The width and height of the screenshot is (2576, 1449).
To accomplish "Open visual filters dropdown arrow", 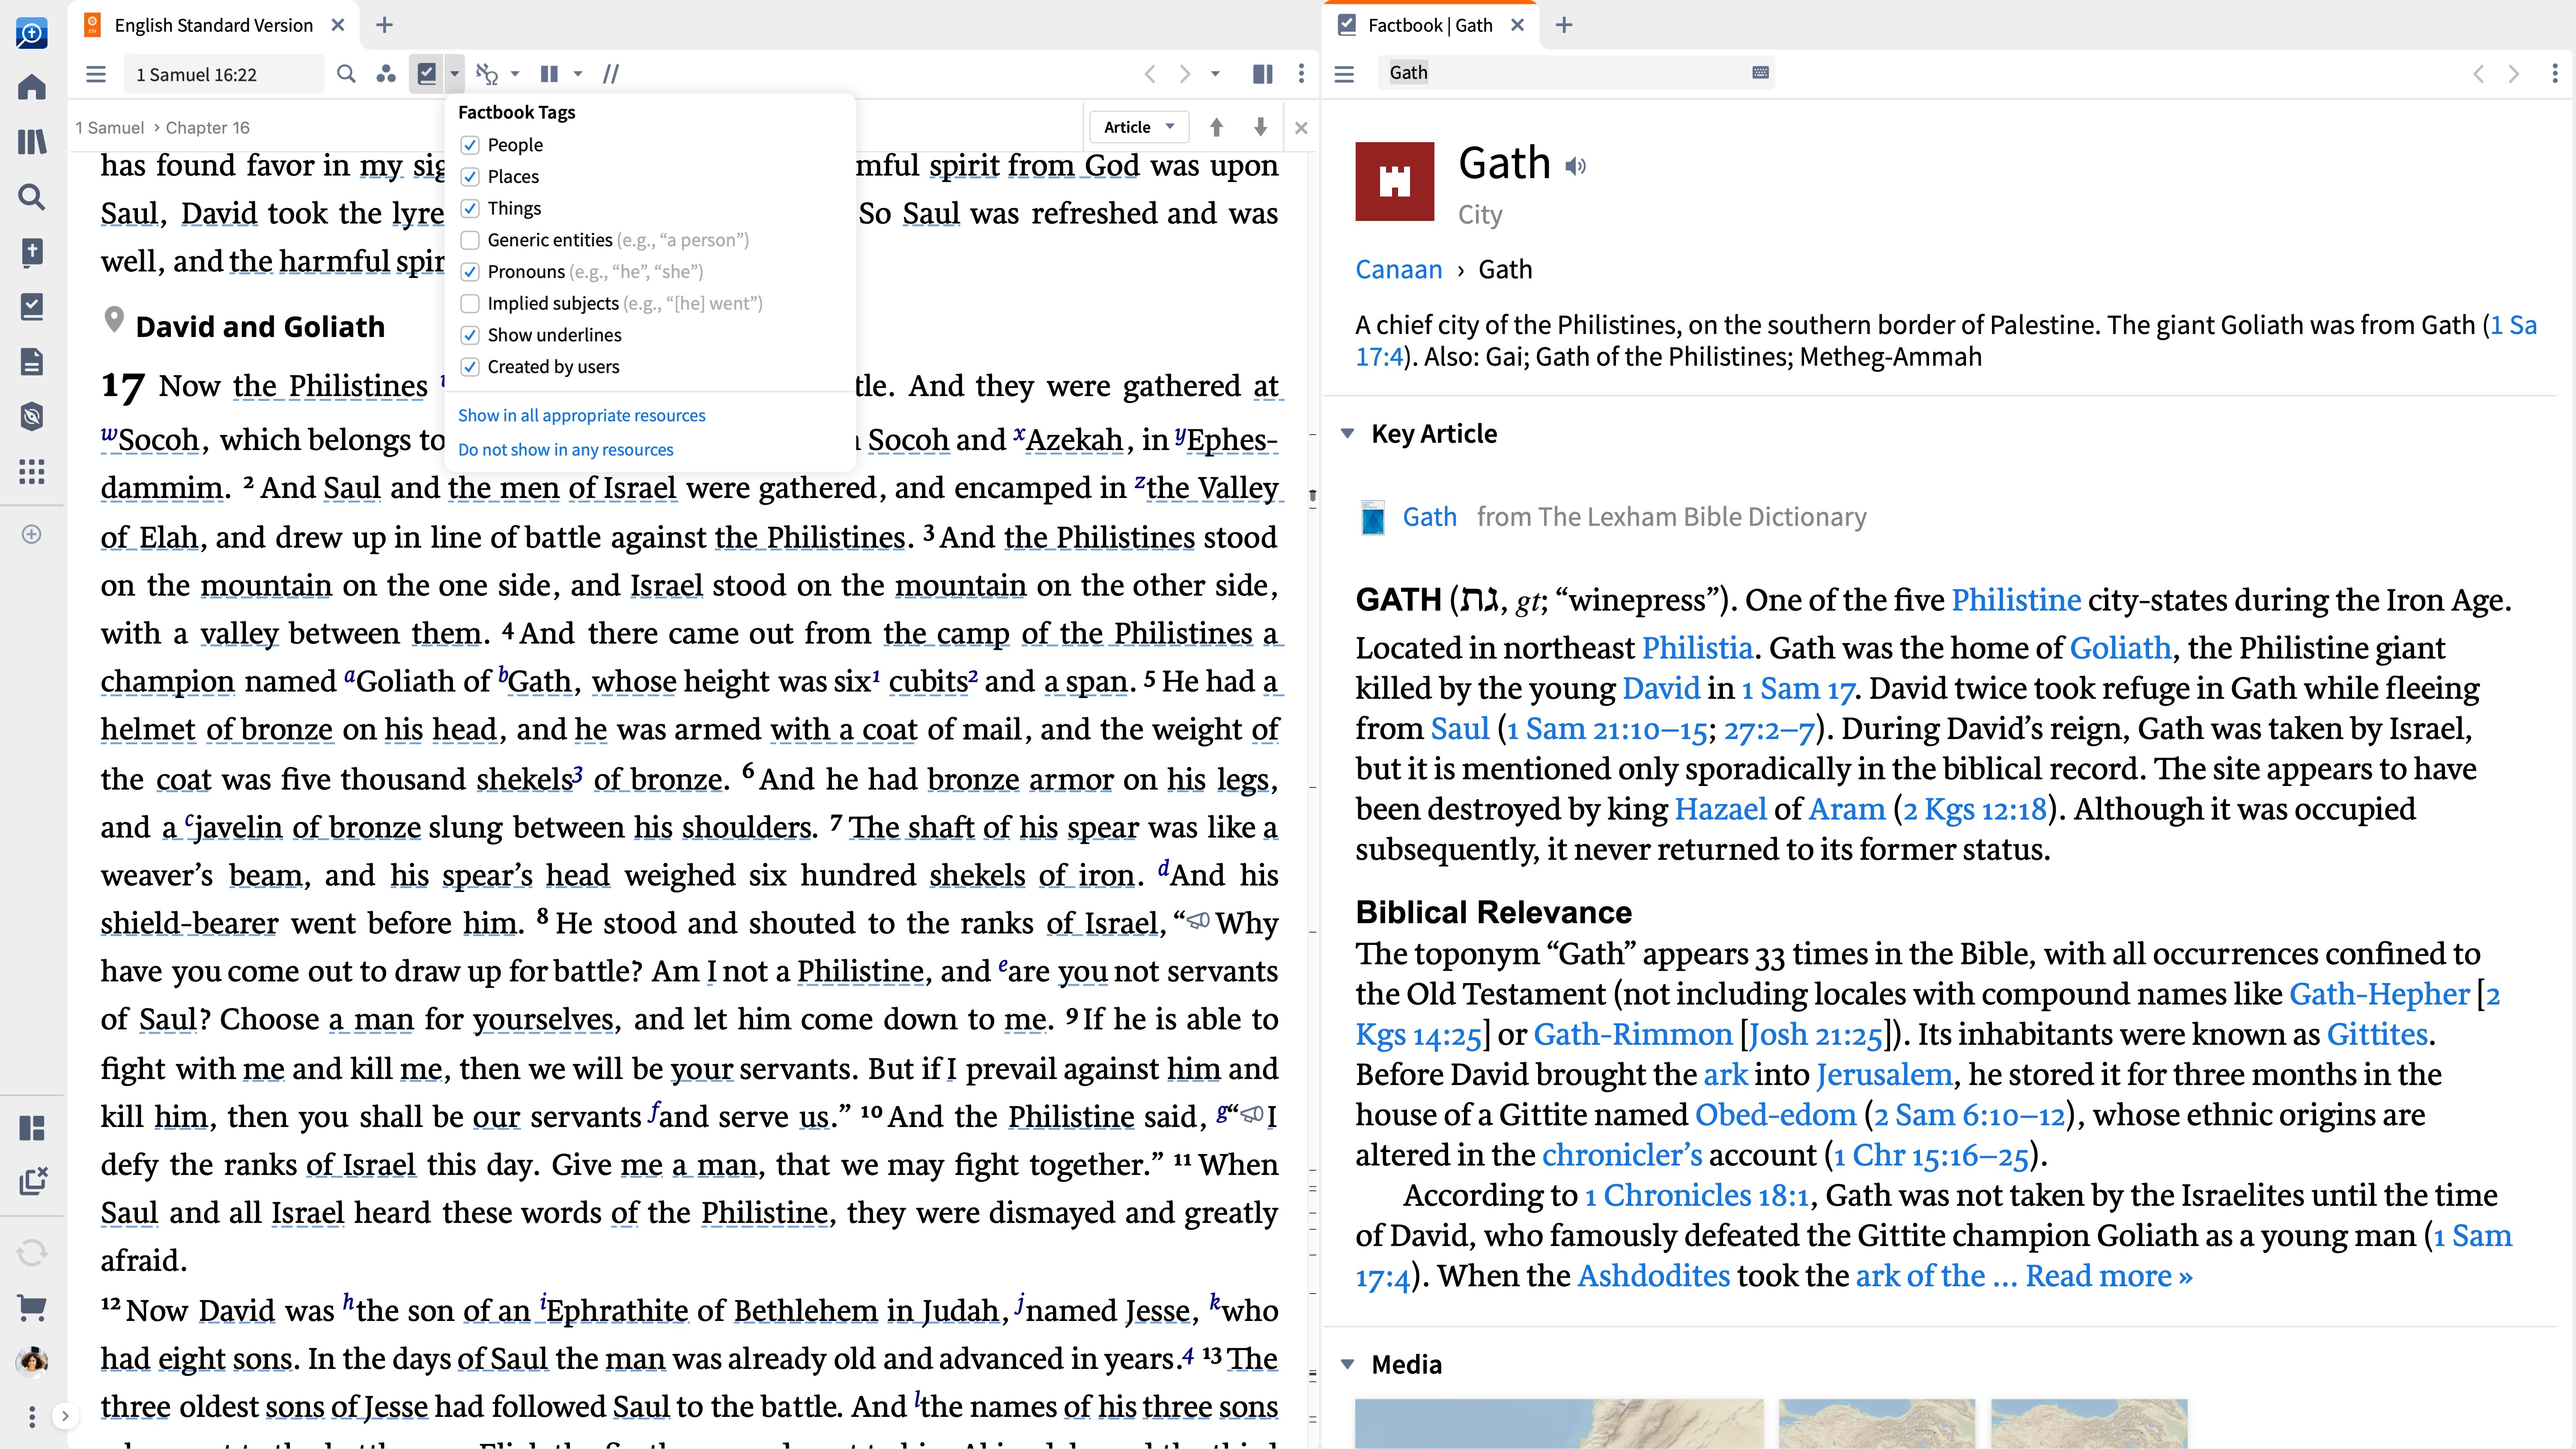I will (x=515, y=74).
